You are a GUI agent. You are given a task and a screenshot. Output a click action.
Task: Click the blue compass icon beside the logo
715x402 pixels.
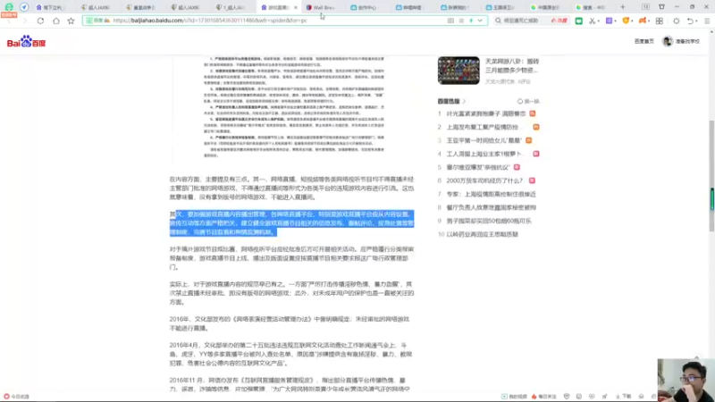coord(24,7)
